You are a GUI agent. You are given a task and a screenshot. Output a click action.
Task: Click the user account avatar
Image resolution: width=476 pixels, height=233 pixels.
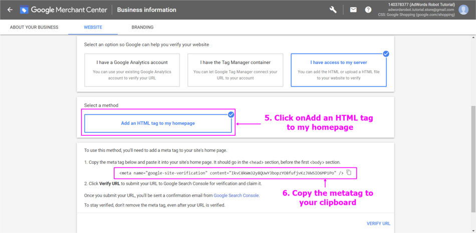[463, 10]
